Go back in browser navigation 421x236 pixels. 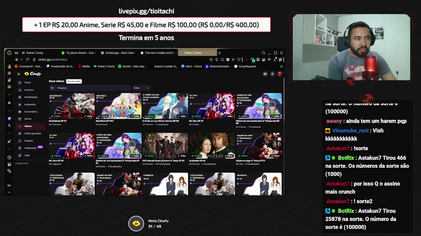point(16,60)
